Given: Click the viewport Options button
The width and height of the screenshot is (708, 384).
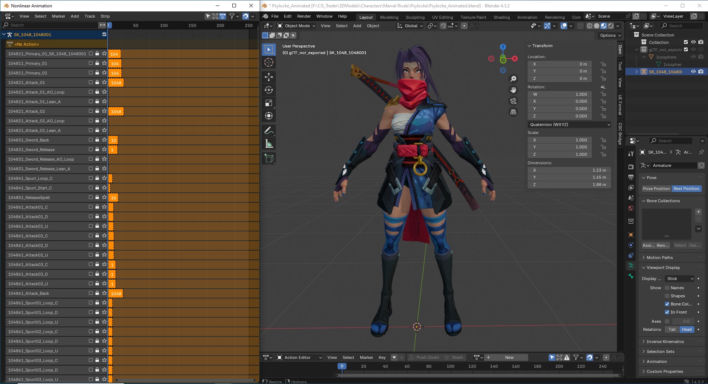Looking at the screenshot, I should tap(610, 35).
